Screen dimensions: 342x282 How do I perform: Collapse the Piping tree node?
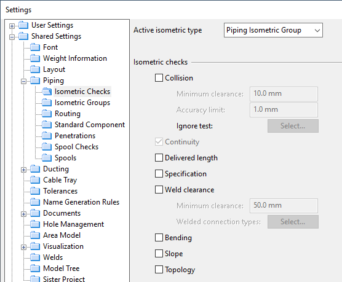tap(23, 82)
